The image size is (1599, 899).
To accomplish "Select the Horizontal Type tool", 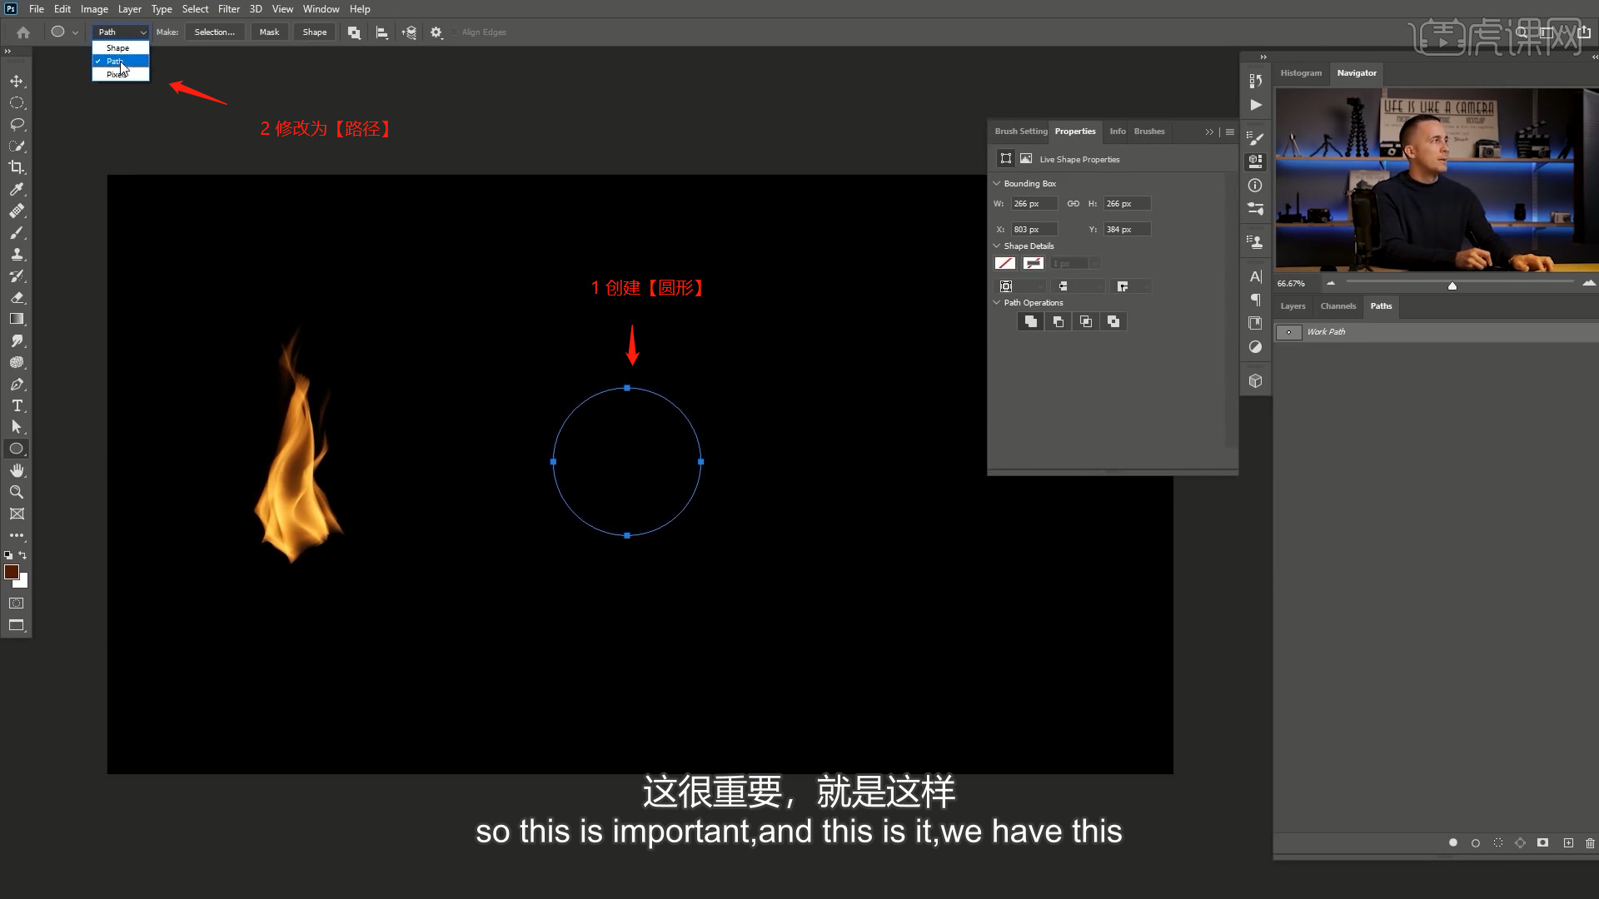I will point(17,405).
